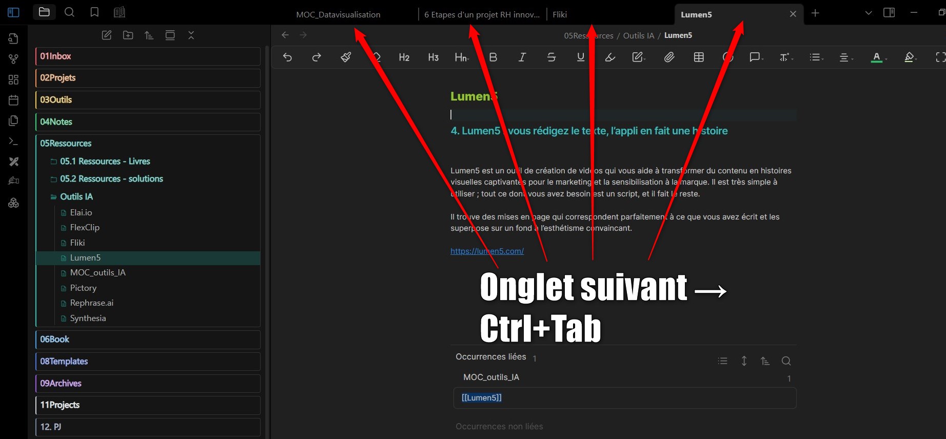The image size is (946, 439).
Task: Open daily note calendar icon
Action: pos(14,100)
